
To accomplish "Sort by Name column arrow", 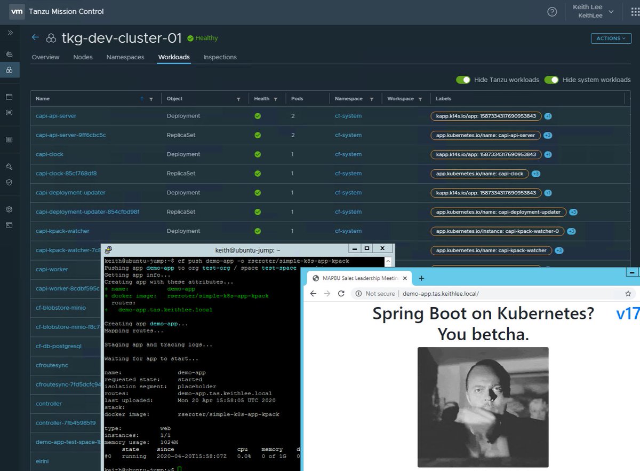I will tap(141, 99).
